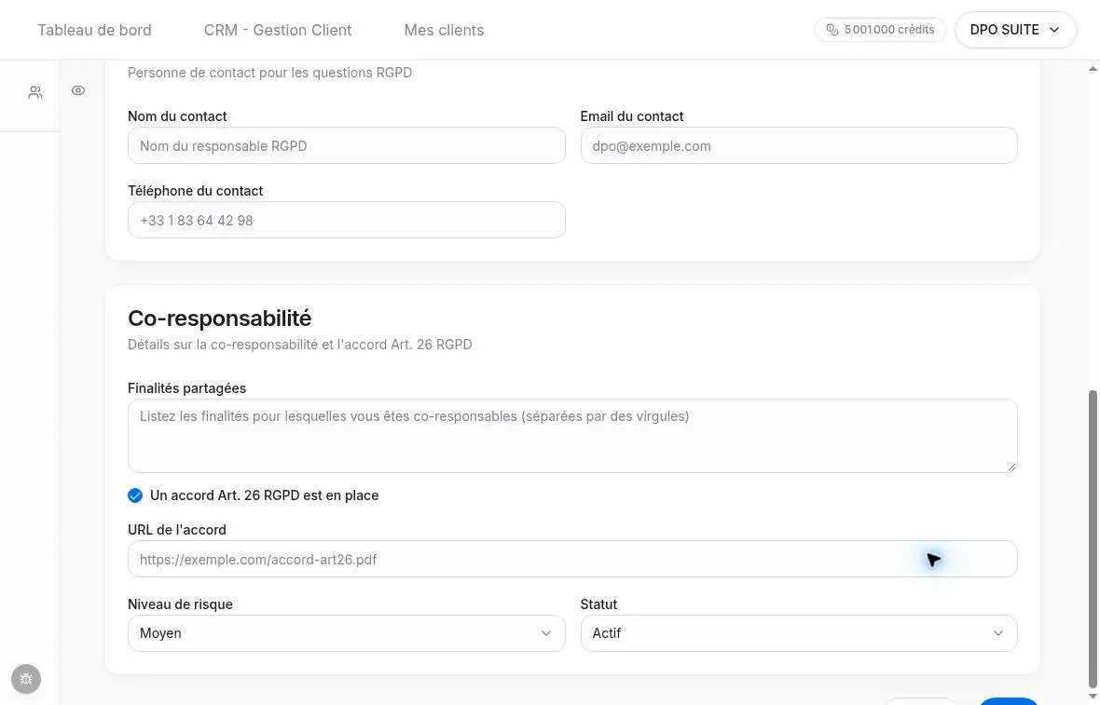Expand the Niveau de risque dropdown
The height and width of the screenshot is (705, 1100).
tap(347, 633)
